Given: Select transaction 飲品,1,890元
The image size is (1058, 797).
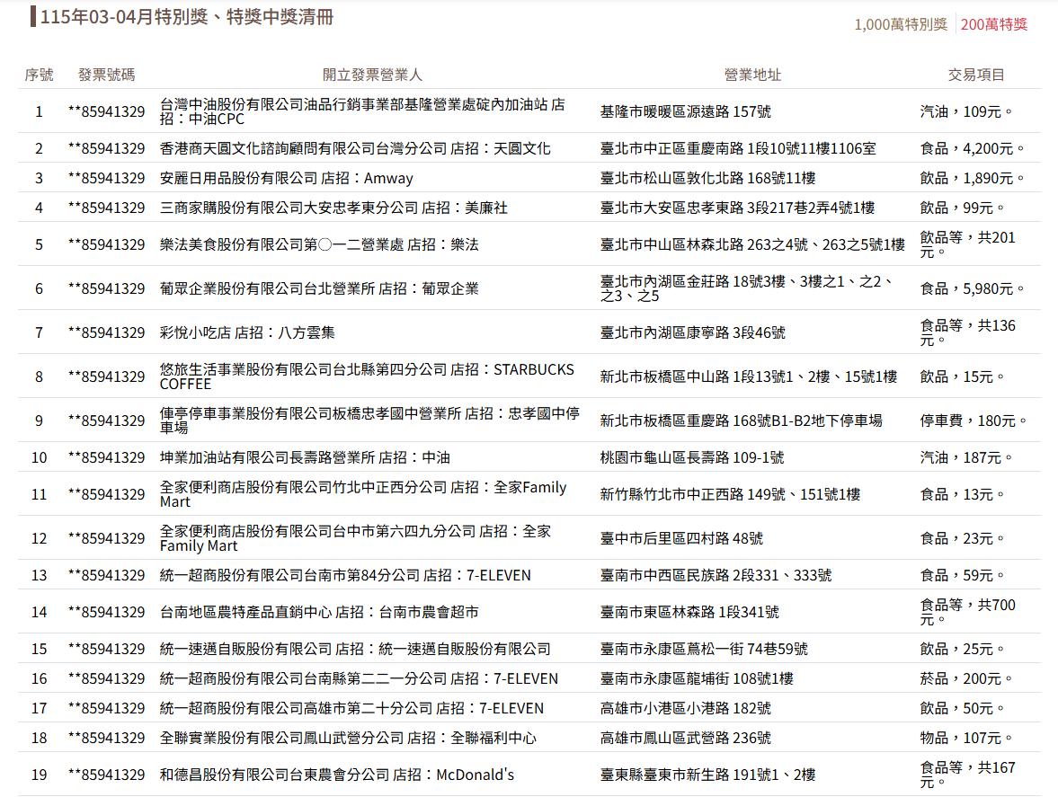Looking at the screenshot, I should click(973, 178).
